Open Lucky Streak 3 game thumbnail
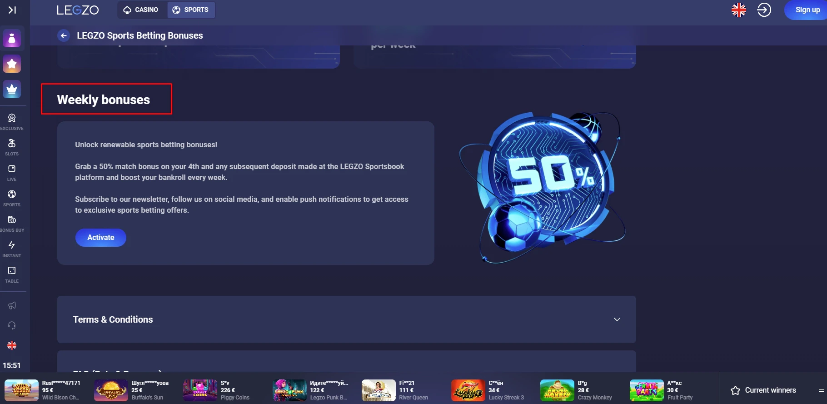Screen dimensions: 827x404 (x=468, y=390)
